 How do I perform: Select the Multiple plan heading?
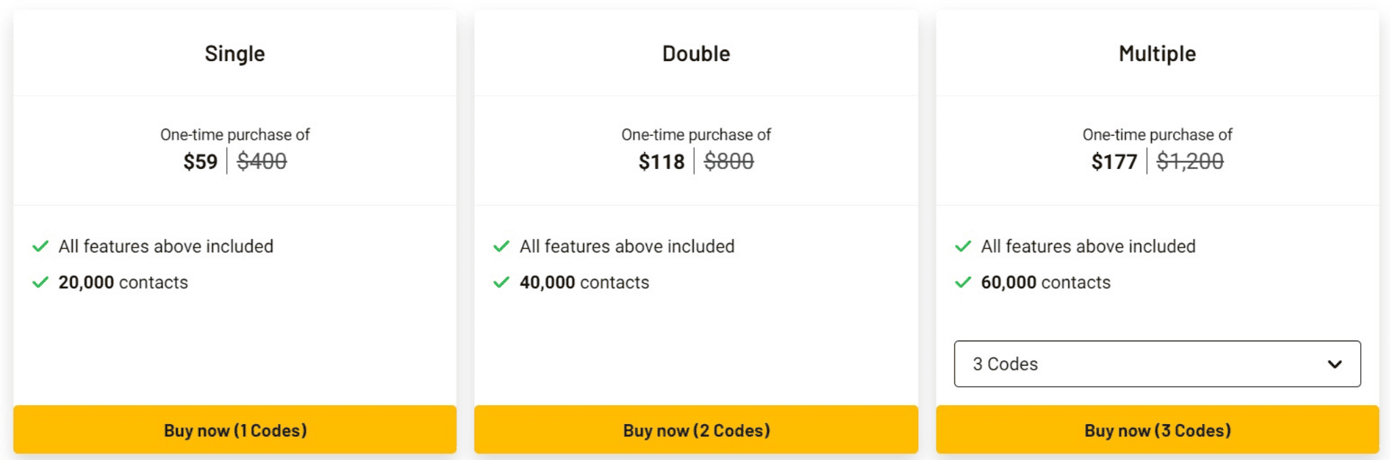click(x=1157, y=54)
